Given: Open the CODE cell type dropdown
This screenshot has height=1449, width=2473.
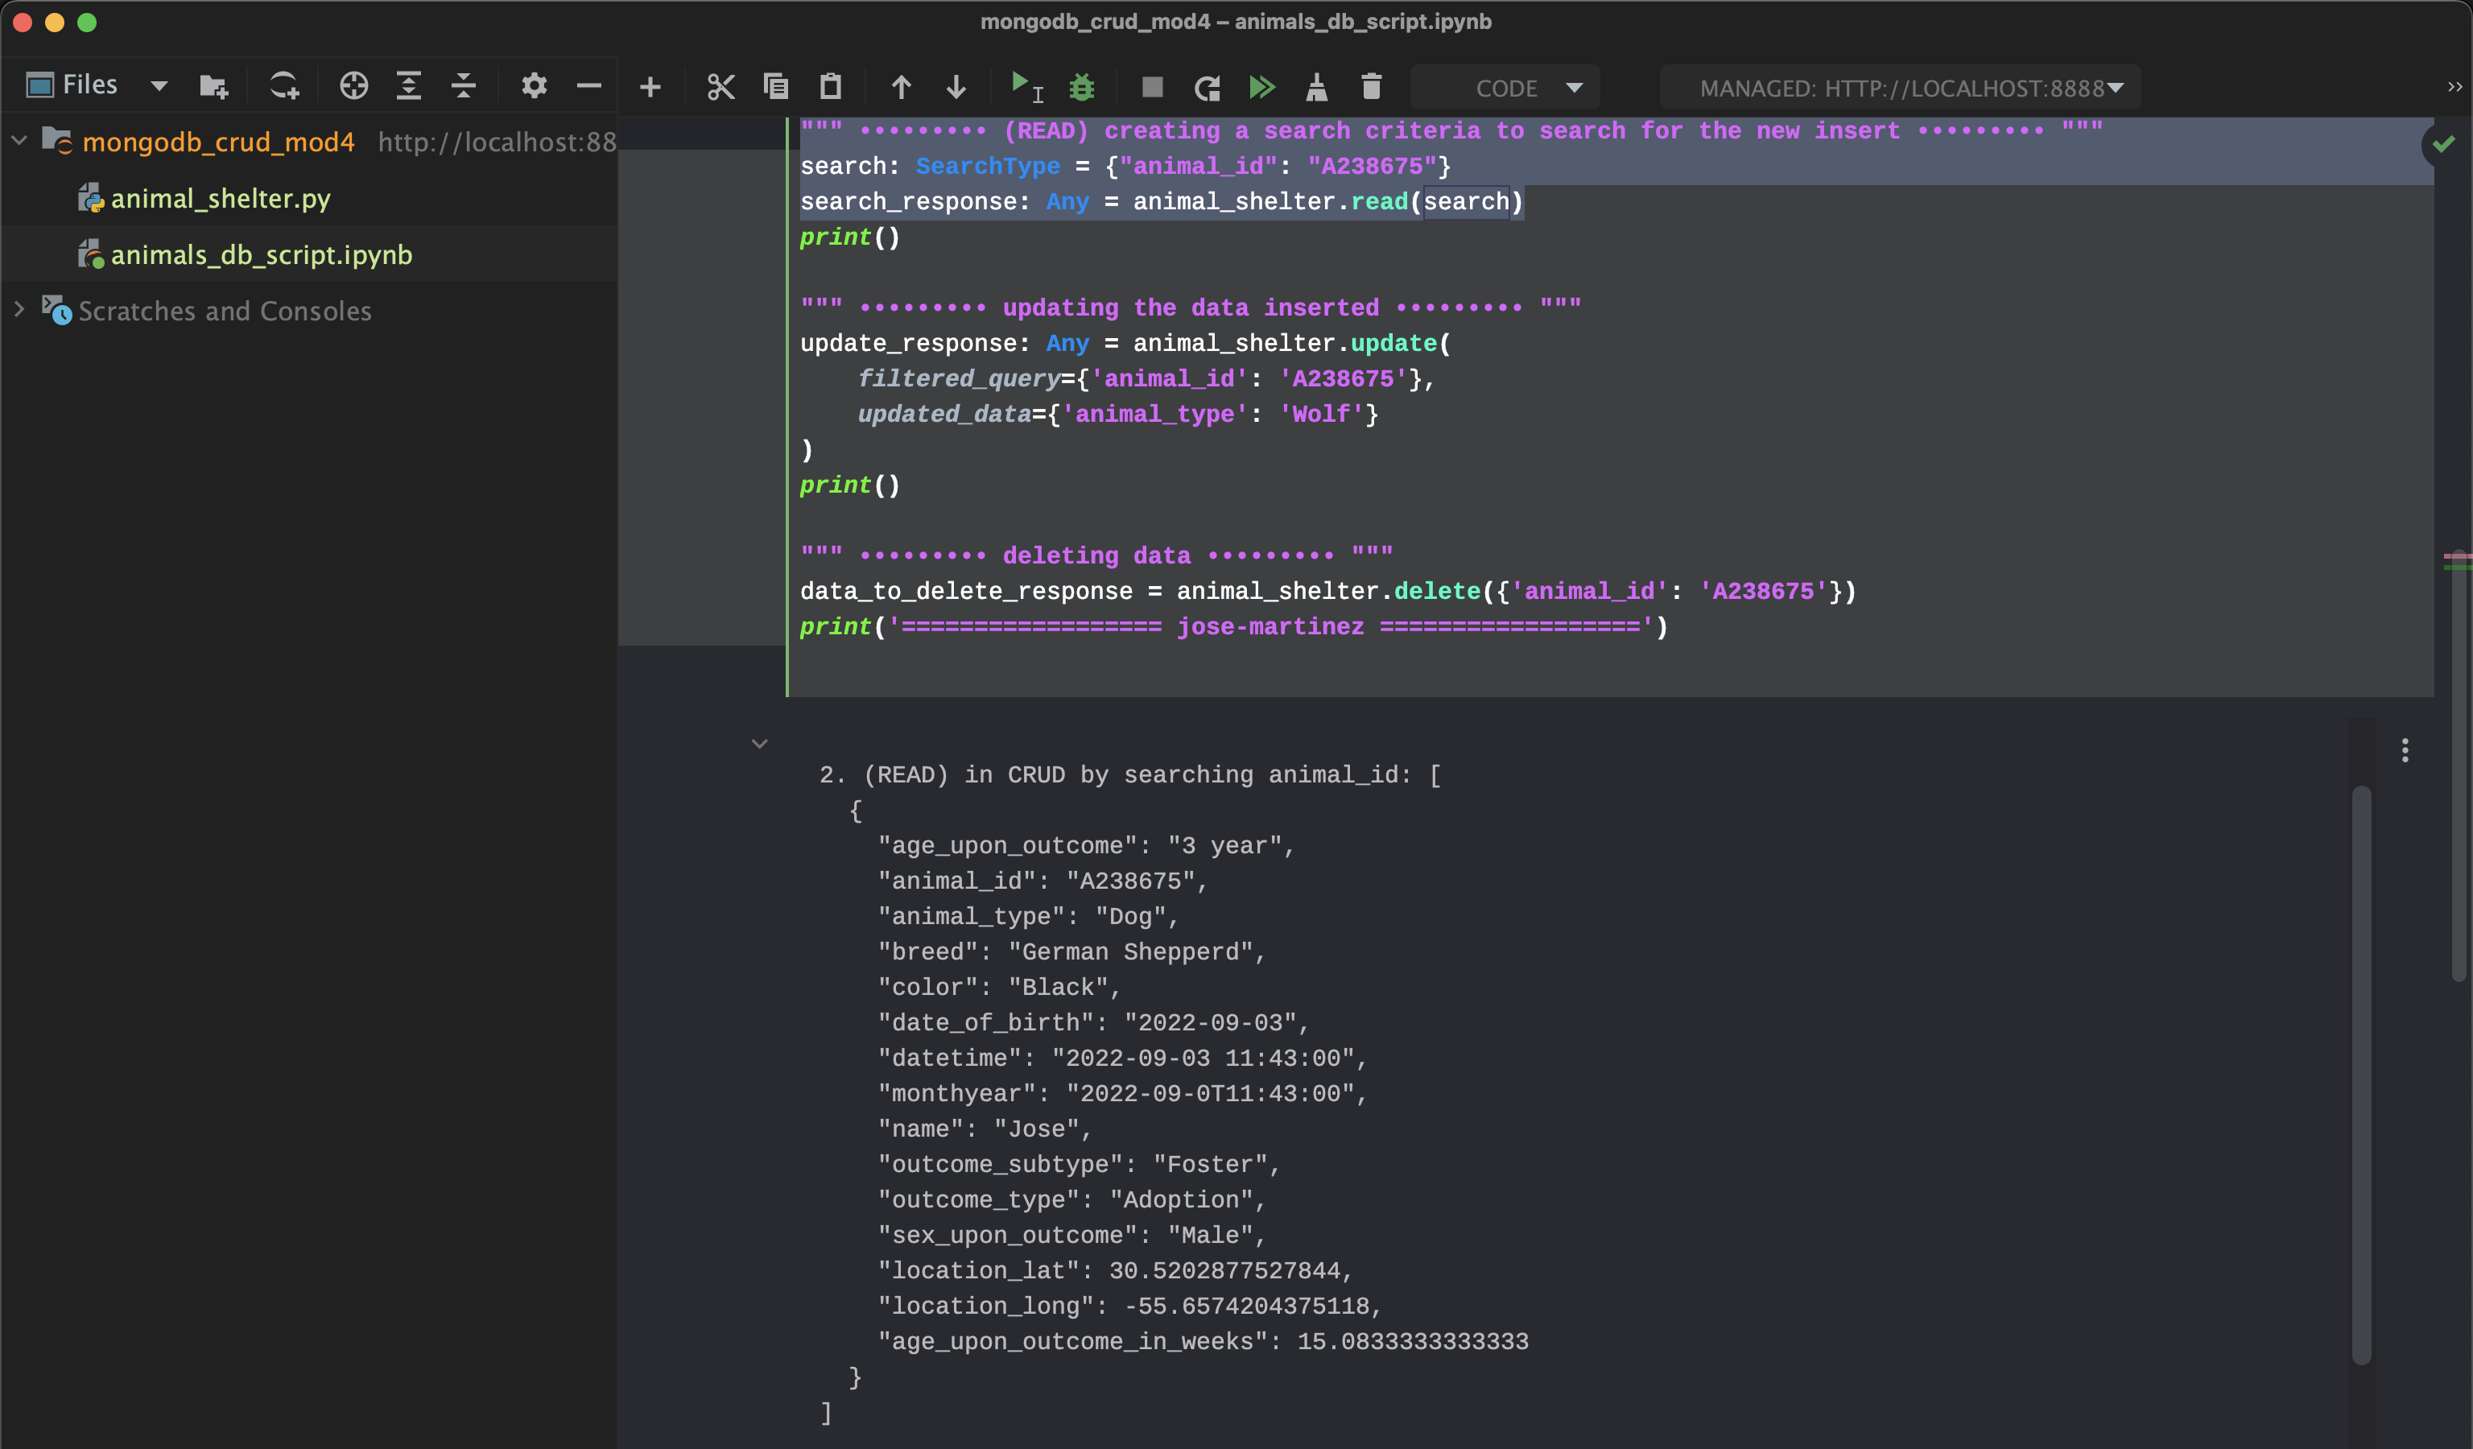Looking at the screenshot, I should coord(1505,86).
